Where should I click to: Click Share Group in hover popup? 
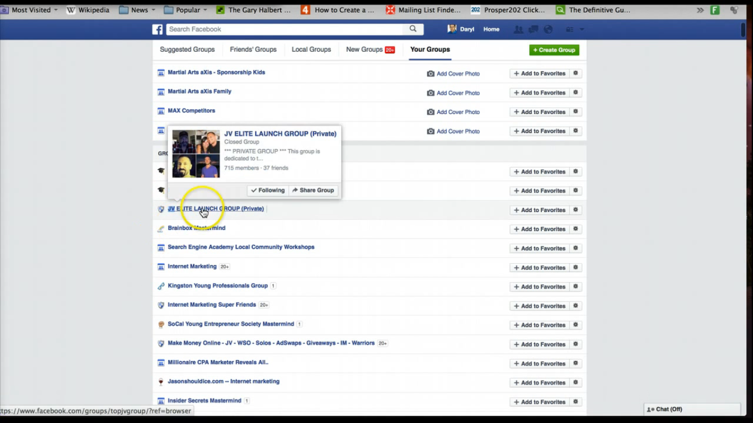point(313,190)
